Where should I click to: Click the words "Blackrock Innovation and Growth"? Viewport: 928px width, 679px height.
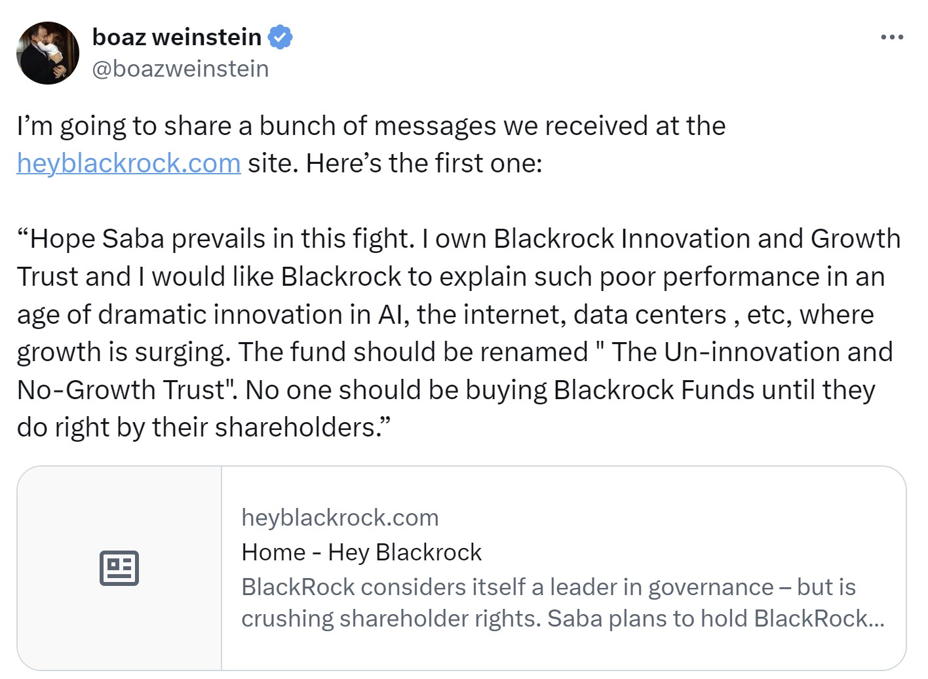697,239
